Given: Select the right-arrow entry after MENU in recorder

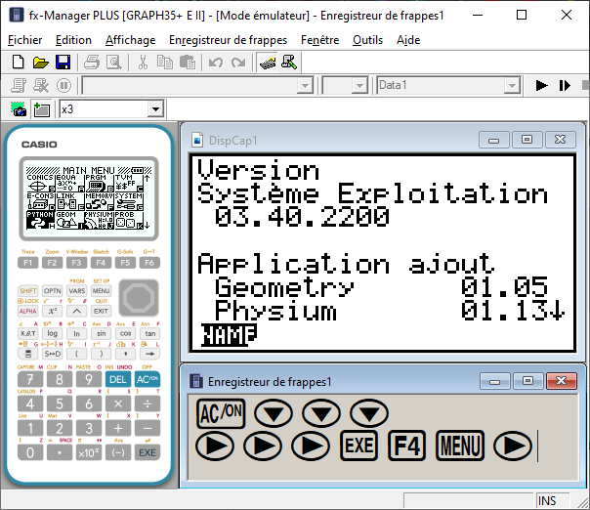Looking at the screenshot, I should click(513, 446).
